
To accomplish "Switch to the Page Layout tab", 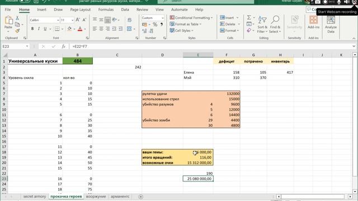I will 81,9.
